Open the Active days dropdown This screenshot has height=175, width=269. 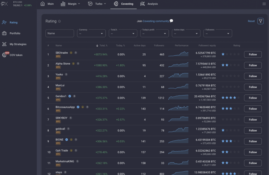click(186, 33)
